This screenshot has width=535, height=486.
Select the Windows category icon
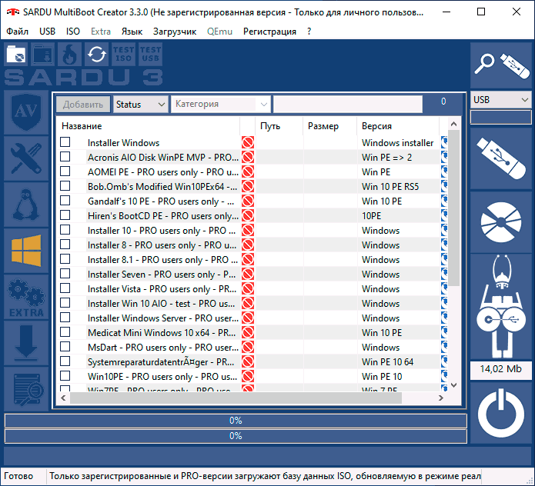pos(26,251)
